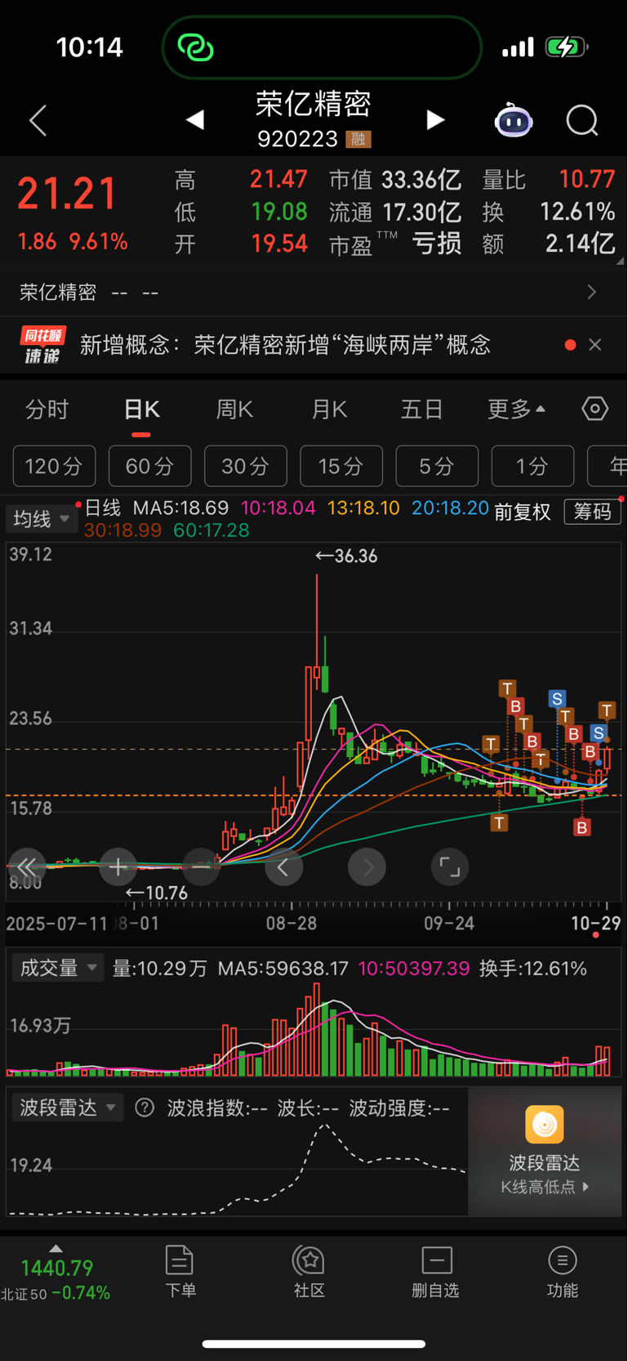628x1361 pixels.
Task: Switch to 月K tab
Action: pos(329,410)
